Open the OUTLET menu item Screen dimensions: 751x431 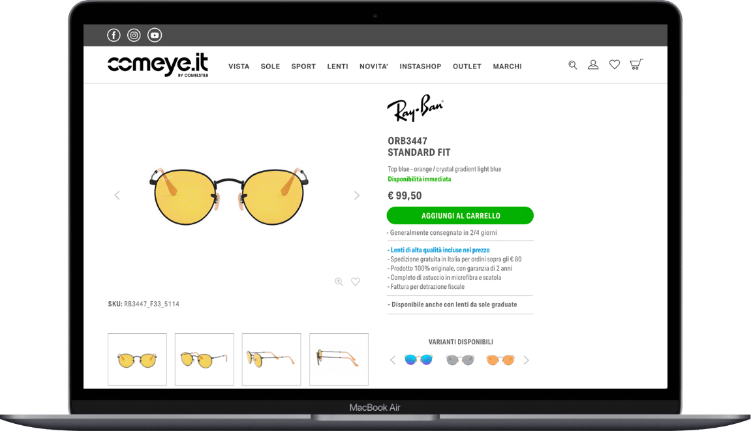pyautogui.click(x=467, y=67)
